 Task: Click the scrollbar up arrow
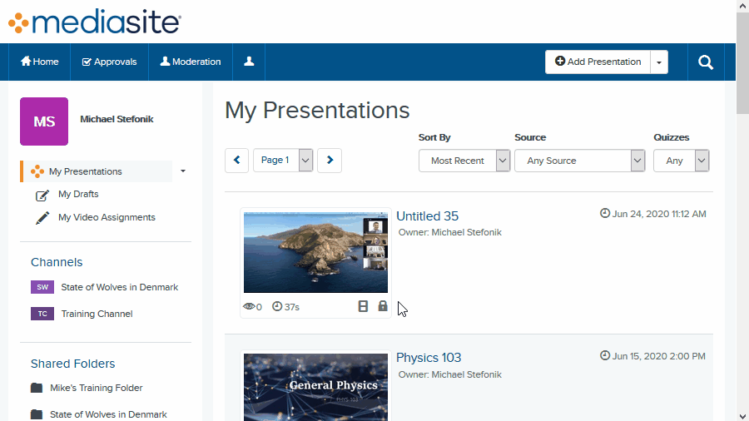tap(743, 5)
